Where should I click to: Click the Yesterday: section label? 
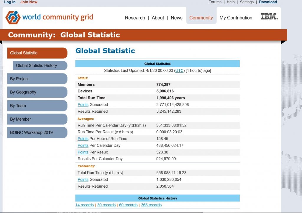click(x=86, y=166)
